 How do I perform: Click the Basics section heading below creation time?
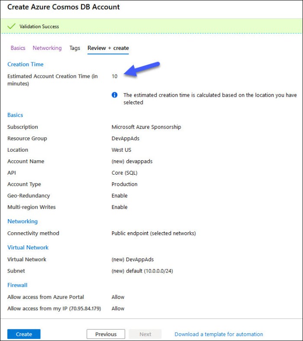click(x=15, y=115)
